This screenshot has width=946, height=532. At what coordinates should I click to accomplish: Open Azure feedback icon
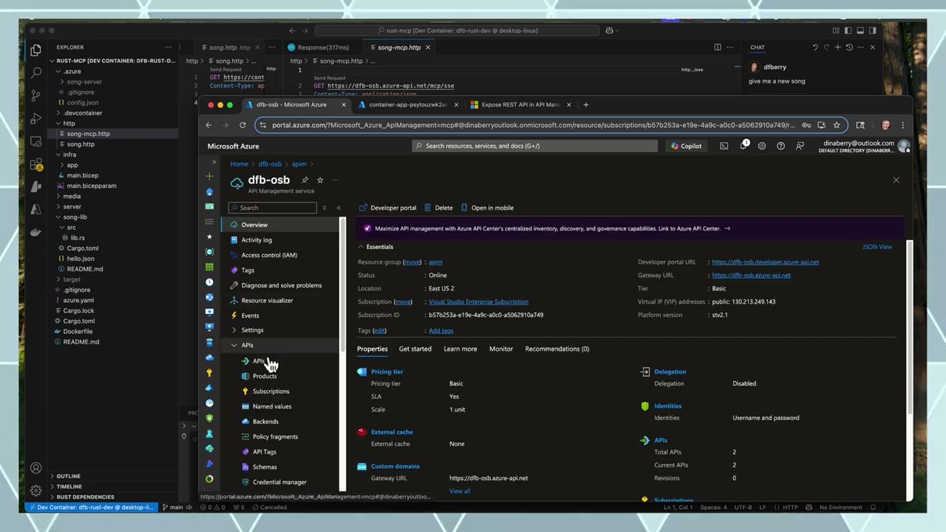coord(800,146)
